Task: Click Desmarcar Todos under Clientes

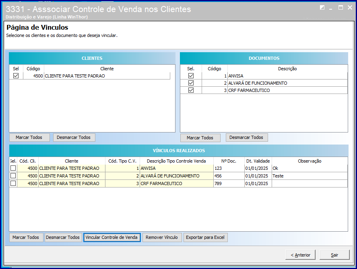Action: pyautogui.click(x=74, y=137)
